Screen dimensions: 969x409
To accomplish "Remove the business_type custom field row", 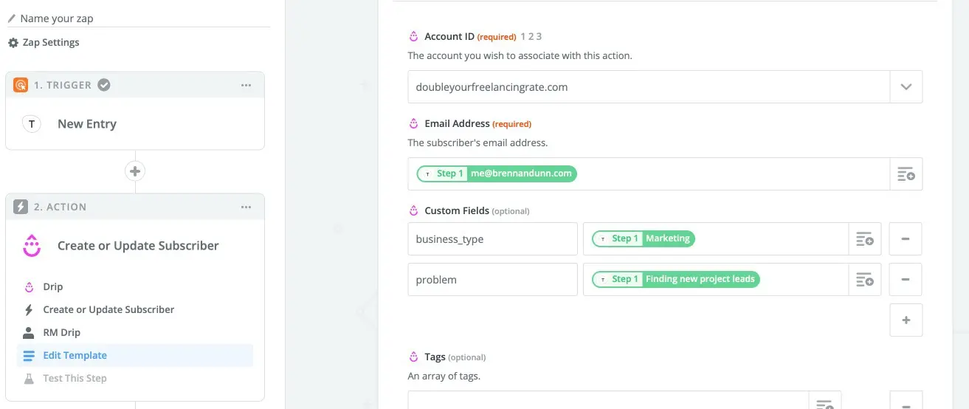I will click(x=906, y=239).
